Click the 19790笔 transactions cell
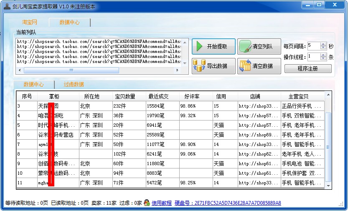 coord(163,116)
